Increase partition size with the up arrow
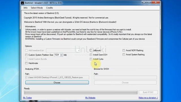This screenshot has height=102, width=181. click(61, 54)
